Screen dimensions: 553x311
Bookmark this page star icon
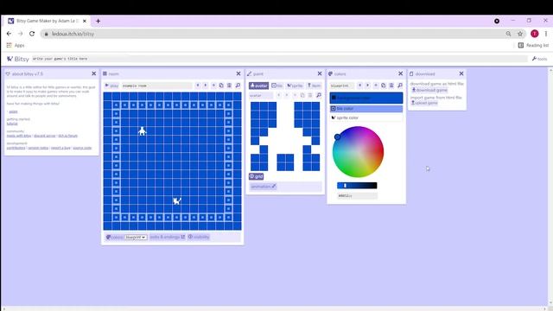520,34
